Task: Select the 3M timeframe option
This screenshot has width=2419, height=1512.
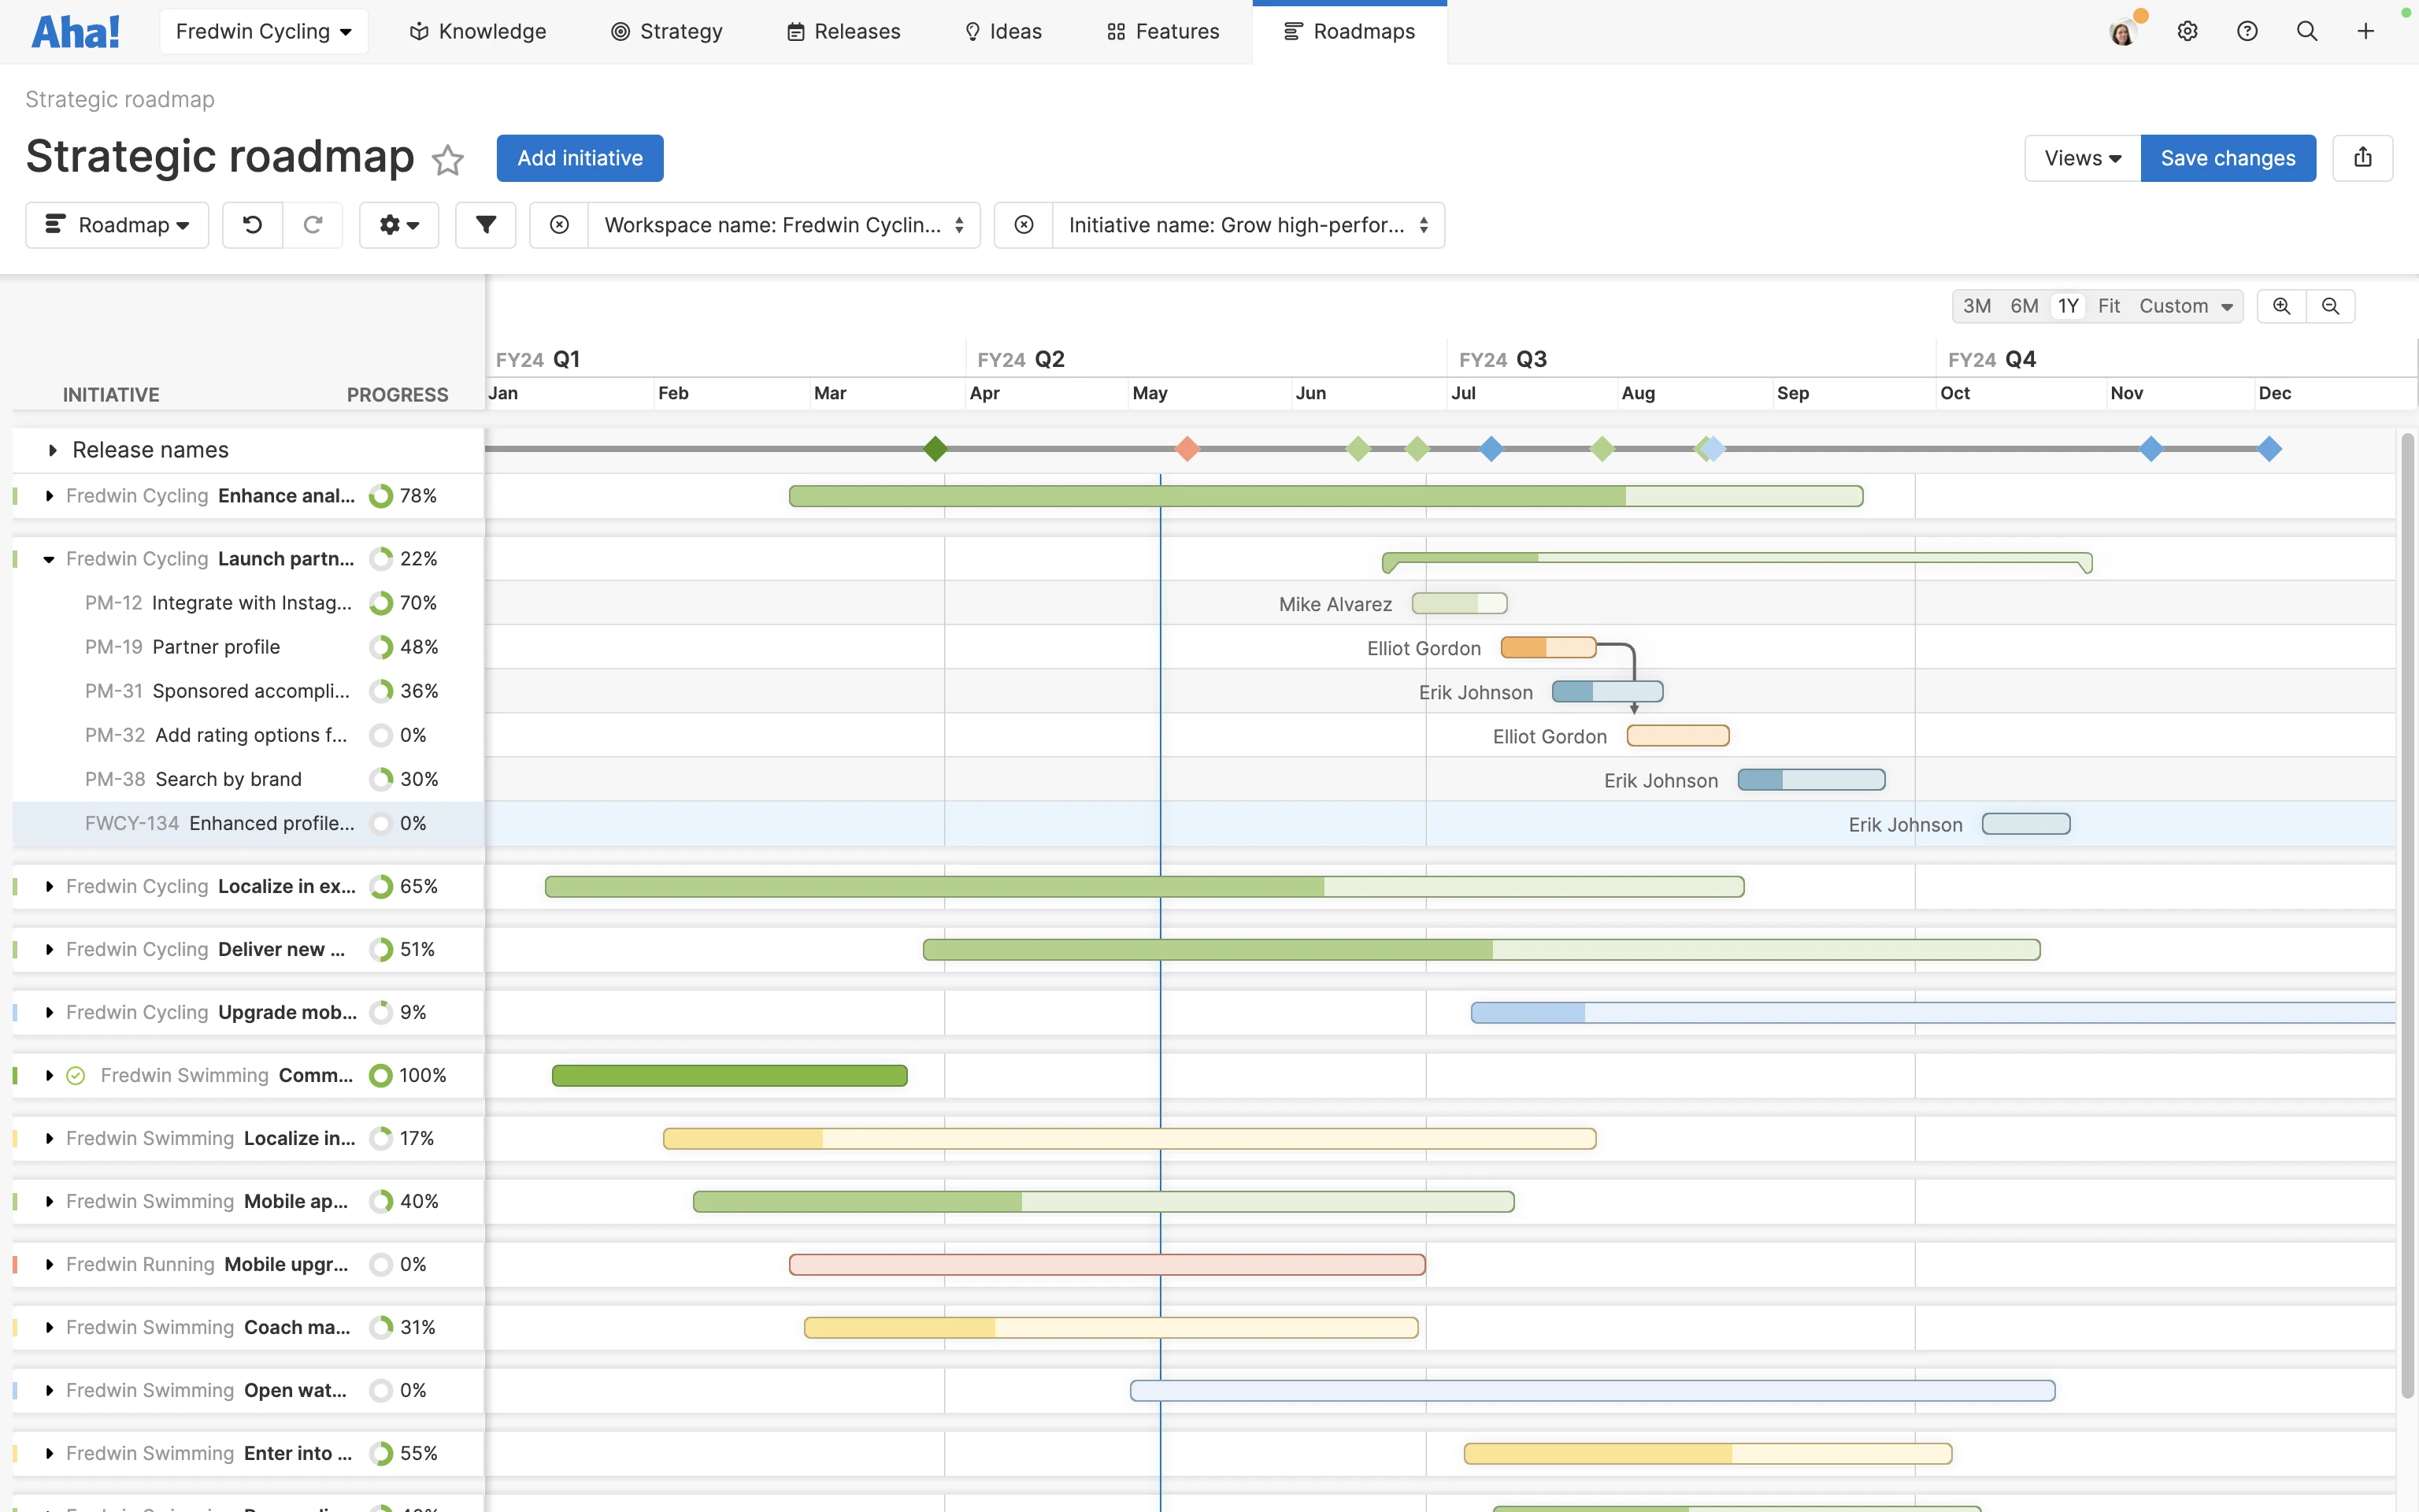Action: (1976, 306)
